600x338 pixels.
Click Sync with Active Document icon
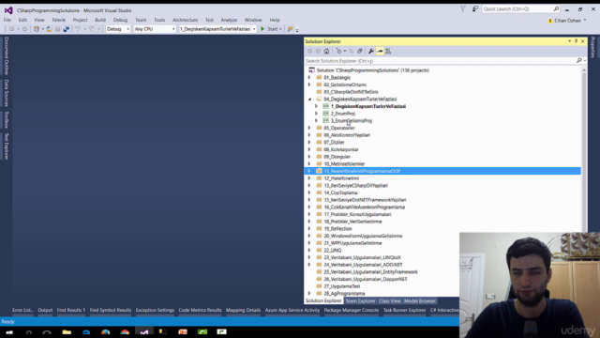(x=351, y=51)
